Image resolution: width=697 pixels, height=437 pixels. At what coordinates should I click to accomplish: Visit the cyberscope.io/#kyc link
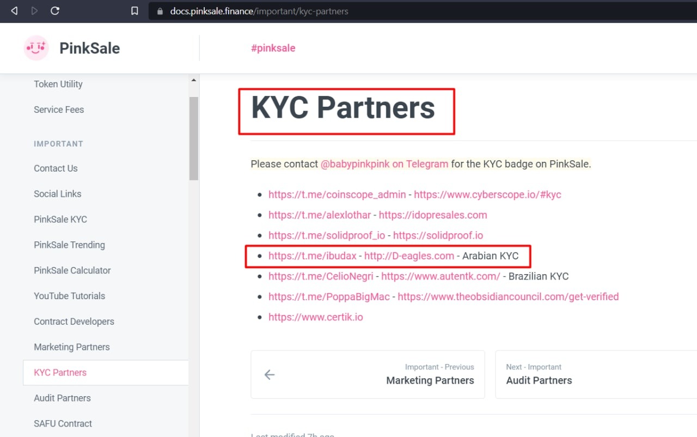pos(487,195)
